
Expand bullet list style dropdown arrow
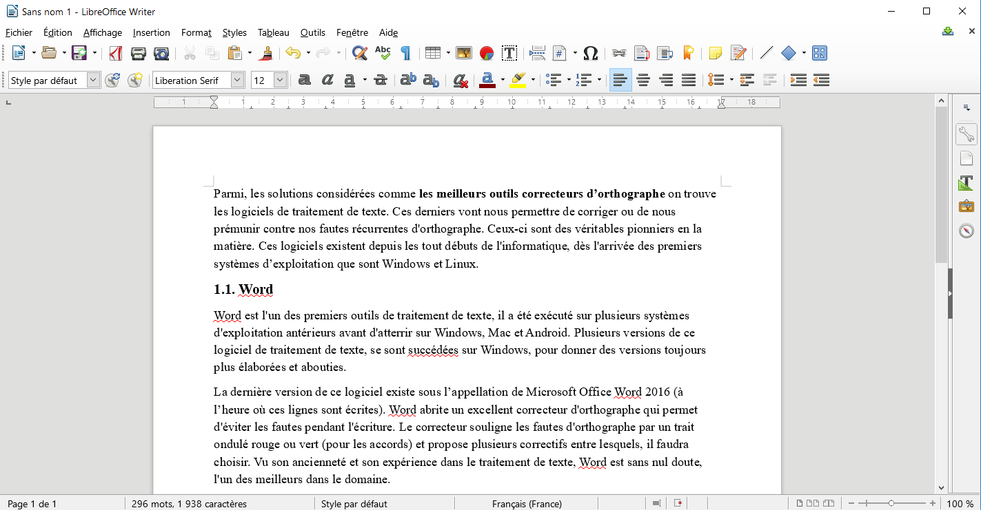[x=569, y=81]
